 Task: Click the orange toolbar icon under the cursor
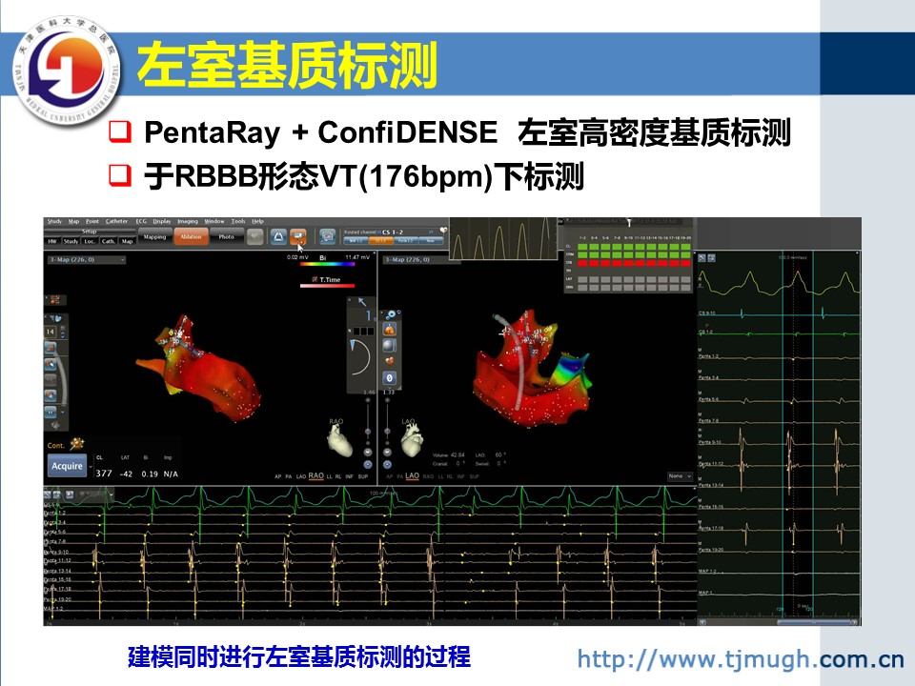[x=298, y=236]
